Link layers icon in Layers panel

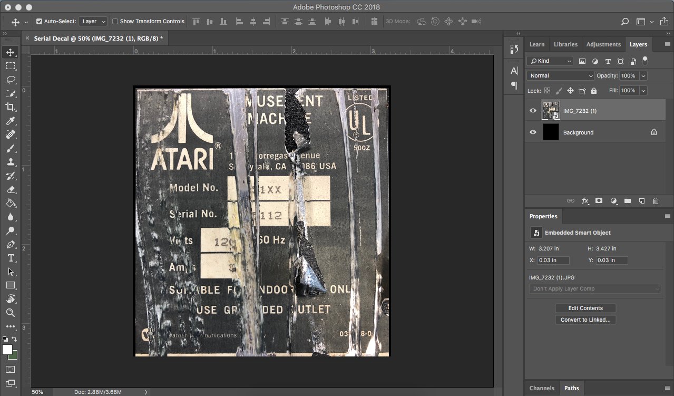pos(570,201)
